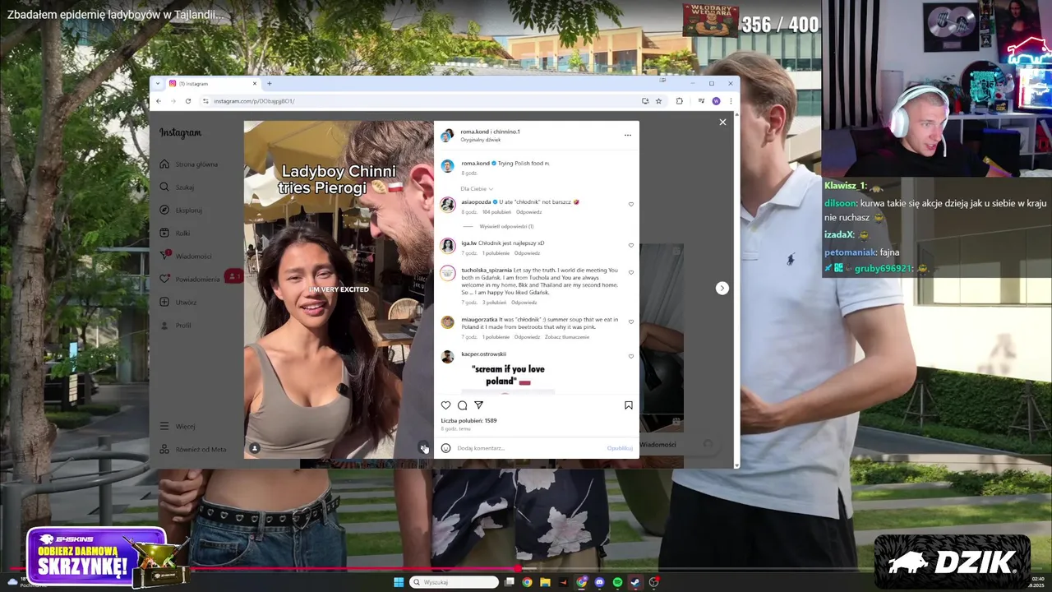This screenshot has height=592, width=1052.
Task: Open Steam from taskbar
Action: 635,582
